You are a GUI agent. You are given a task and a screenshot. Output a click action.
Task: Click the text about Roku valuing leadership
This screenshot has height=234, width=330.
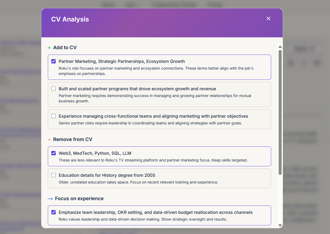143,219
